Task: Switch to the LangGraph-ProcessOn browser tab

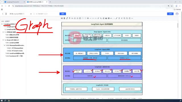Action: pos(15,2)
